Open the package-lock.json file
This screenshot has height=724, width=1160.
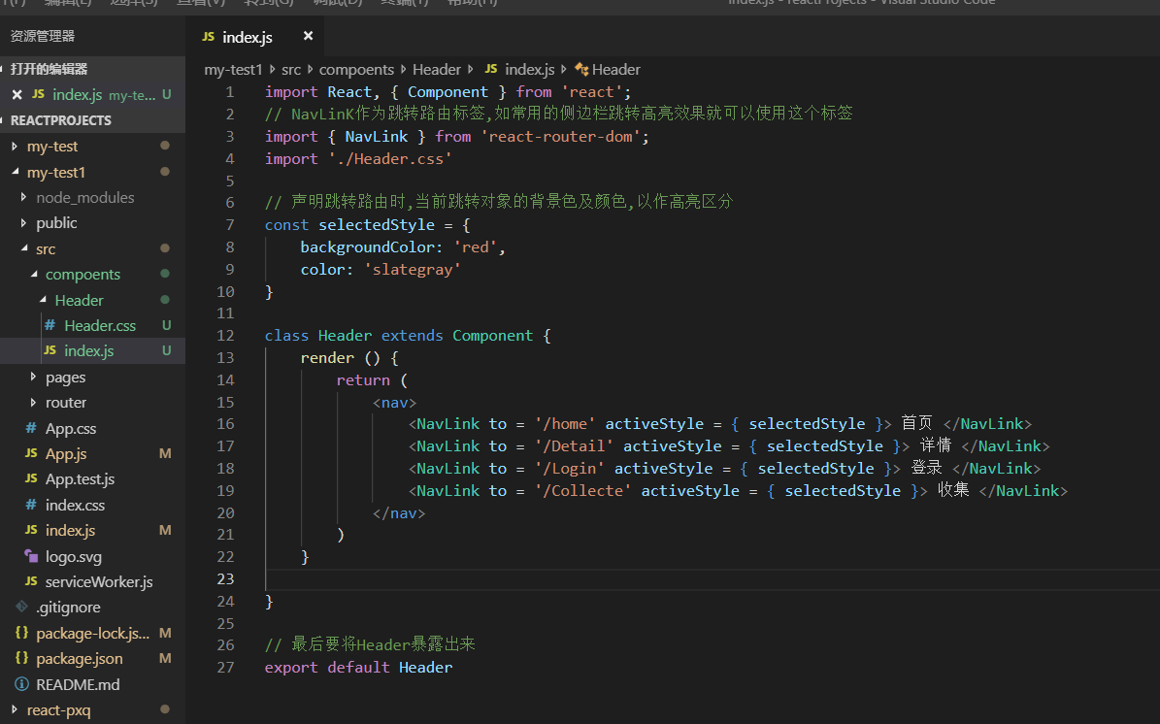[92, 633]
